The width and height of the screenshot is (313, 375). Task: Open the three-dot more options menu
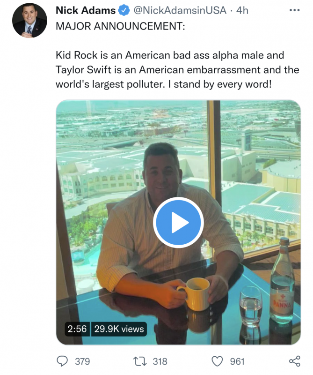click(294, 10)
